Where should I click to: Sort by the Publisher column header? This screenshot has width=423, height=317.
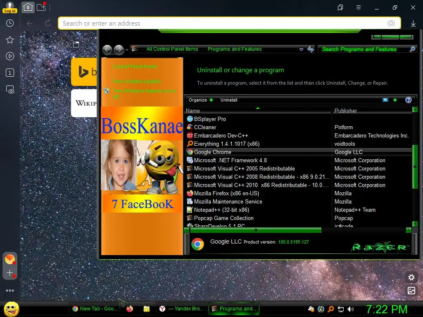tap(372, 111)
